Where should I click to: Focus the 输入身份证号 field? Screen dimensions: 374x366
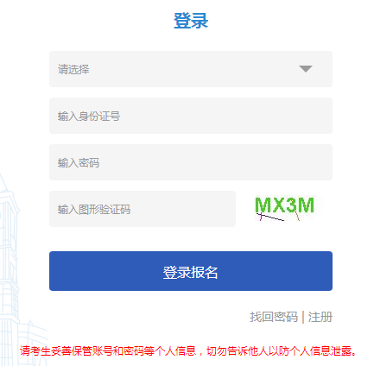191,116
